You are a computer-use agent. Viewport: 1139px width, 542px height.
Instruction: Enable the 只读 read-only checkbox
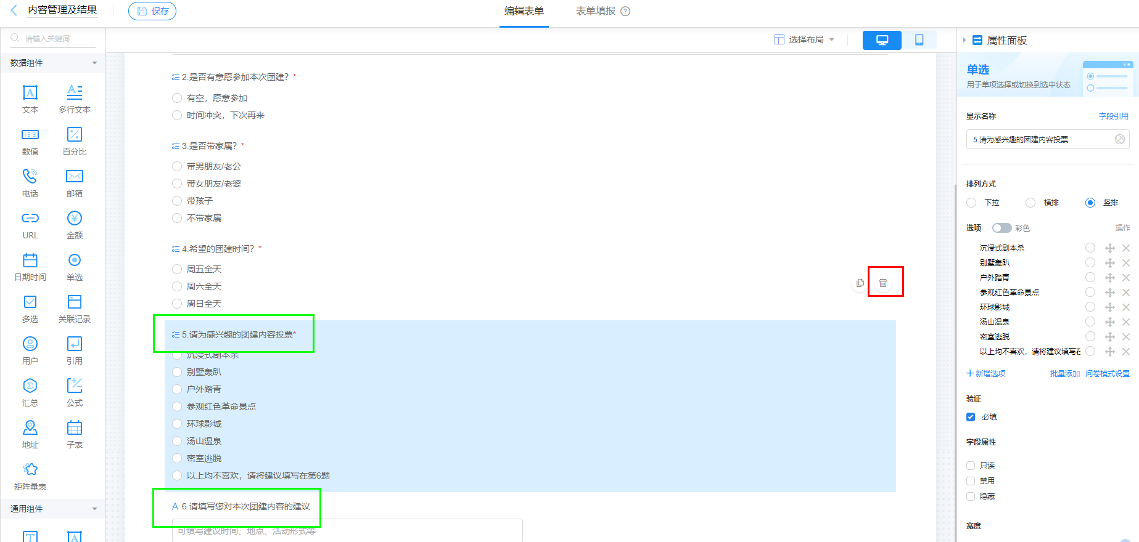click(x=971, y=466)
